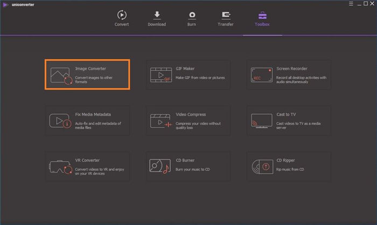Image resolution: width=377 pixels, height=225 pixels.
Task: Click the CD Ripper disc icon
Action: click(262, 166)
